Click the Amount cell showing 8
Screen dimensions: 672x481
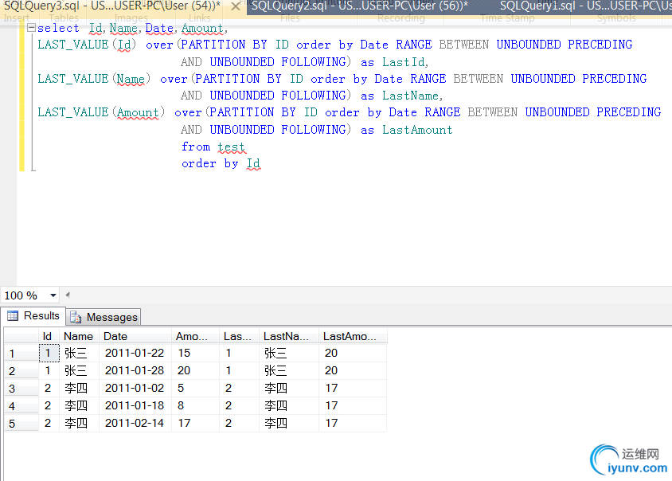tap(195, 405)
